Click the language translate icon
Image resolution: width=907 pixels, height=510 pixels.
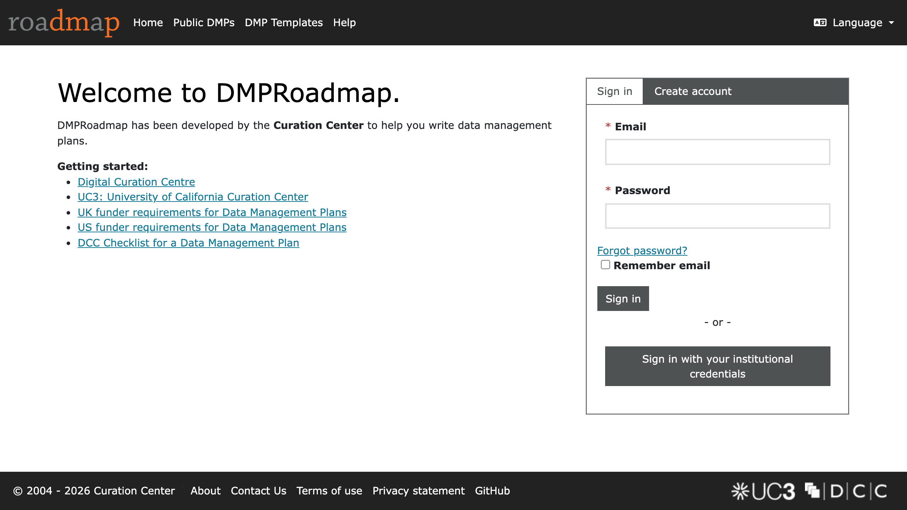click(x=820, y=23)
